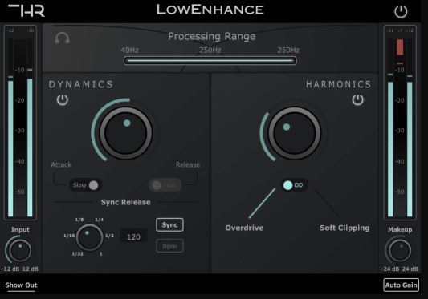Click the Processing Range slider bar

click(210, 60)
